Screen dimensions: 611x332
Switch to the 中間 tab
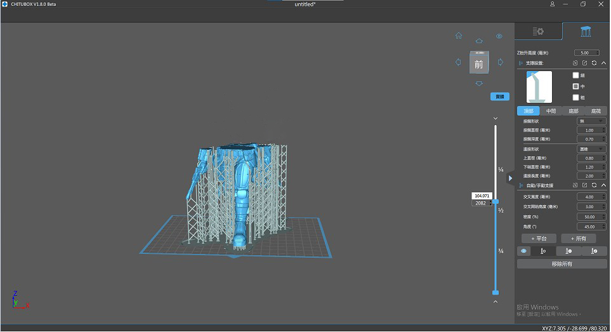(x=551, y=111)
